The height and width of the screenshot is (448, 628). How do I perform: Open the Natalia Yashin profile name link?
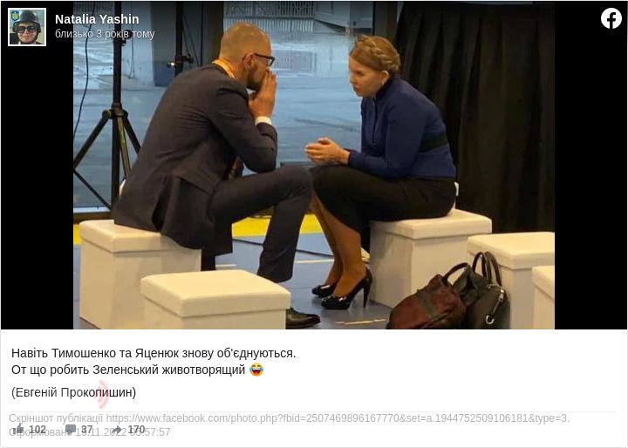97,19
